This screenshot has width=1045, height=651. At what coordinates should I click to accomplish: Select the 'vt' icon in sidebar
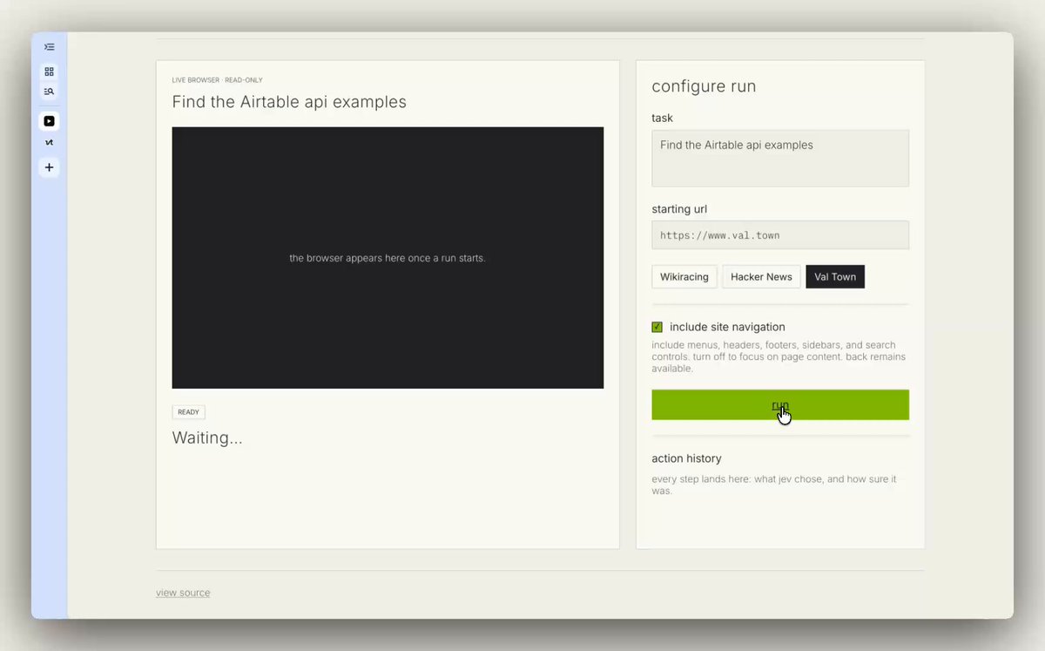click(49, 142)
